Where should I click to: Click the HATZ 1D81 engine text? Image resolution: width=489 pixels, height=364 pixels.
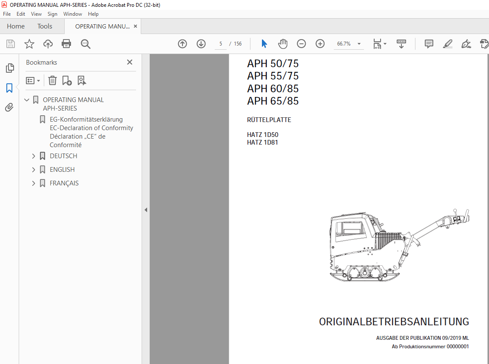point(263,142)
